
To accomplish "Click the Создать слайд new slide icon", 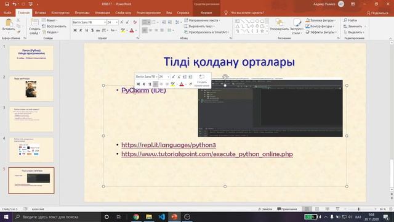I will (x=34, y=23).
